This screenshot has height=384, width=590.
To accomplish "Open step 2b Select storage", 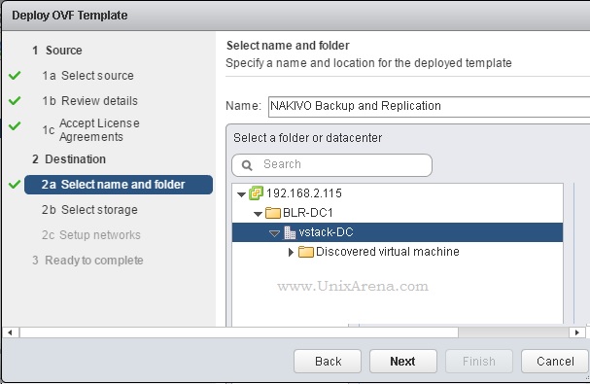I will 89,210.
